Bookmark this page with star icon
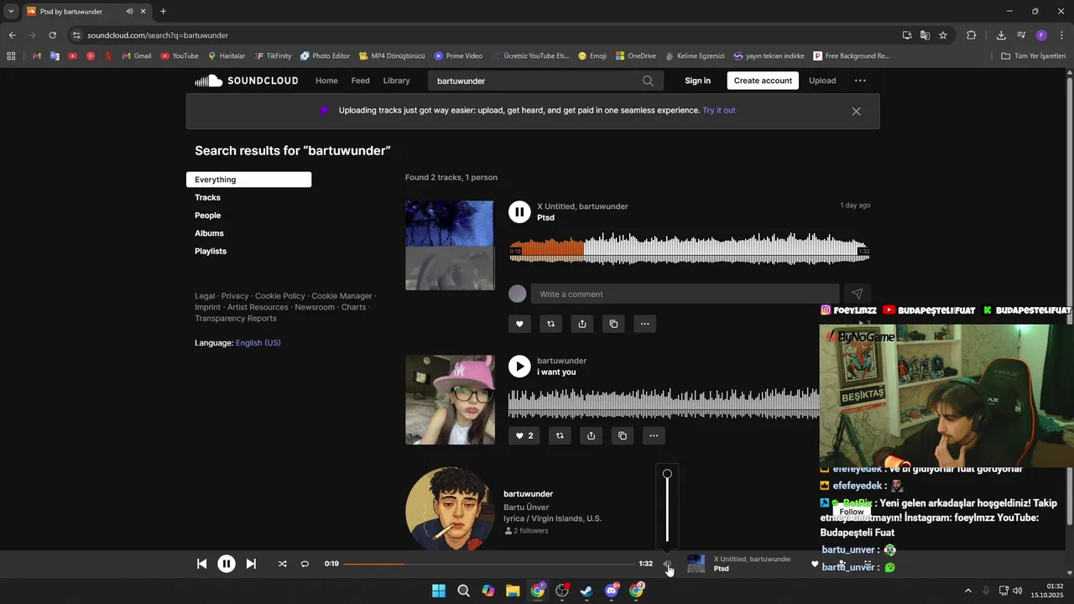The width and height of the screenshot is (1074, 604). pyautogui.click(x=943, y=35)
